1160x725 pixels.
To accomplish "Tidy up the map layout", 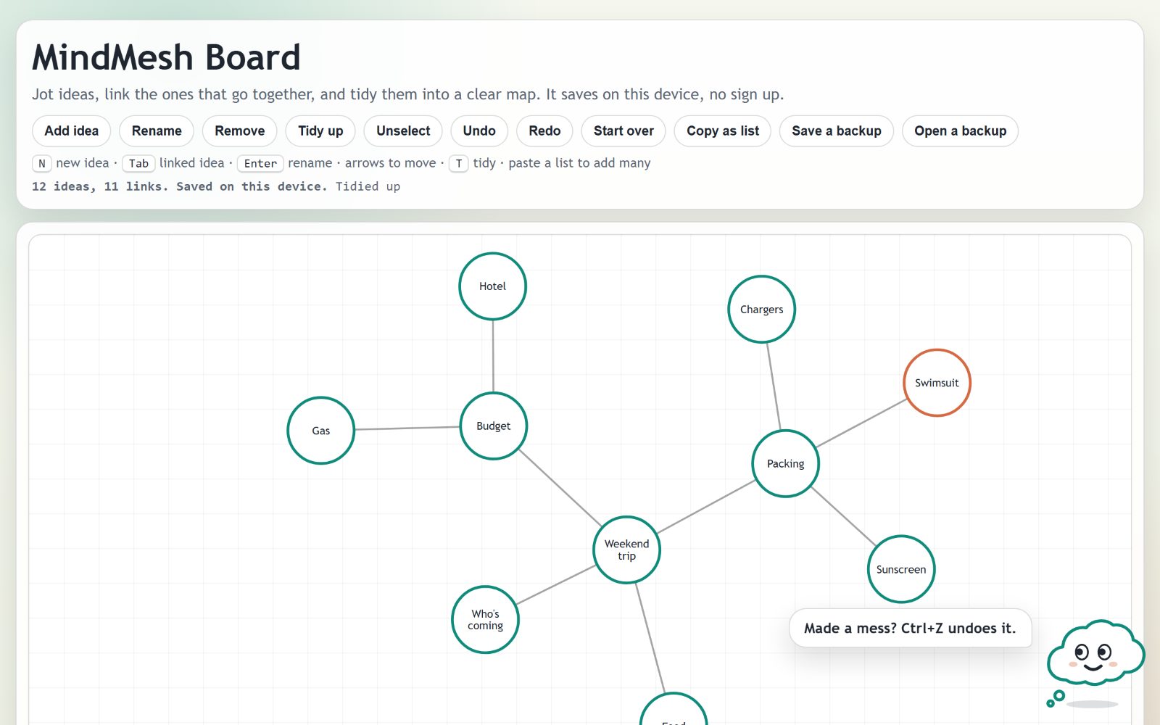I will click(x=320, y=131).
